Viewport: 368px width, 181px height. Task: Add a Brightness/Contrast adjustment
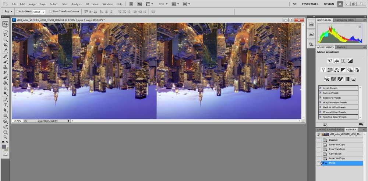[330, 61]
